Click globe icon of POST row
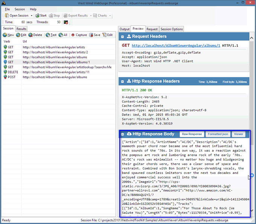This screenshot has width=256, height=224. pyautogui.click(x=5, y=77)
